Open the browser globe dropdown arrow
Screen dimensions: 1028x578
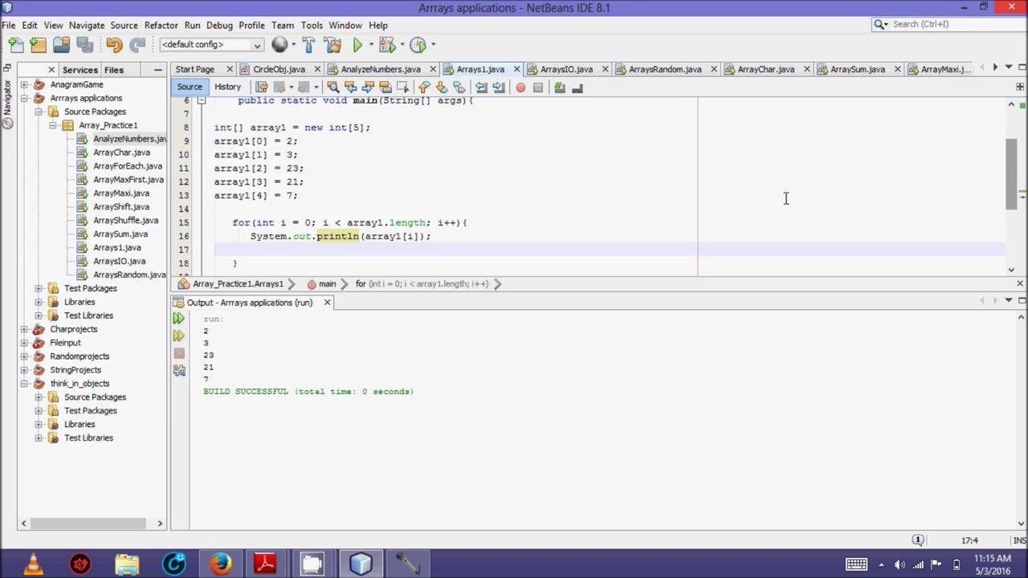(293, 45)
